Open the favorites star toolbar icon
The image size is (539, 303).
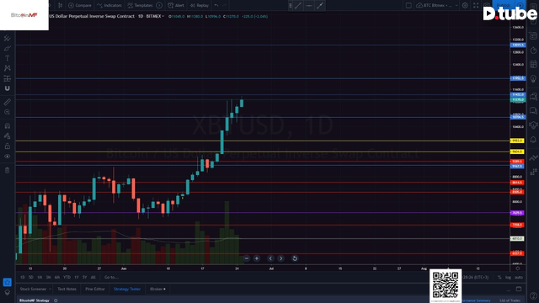coord(8,282)
